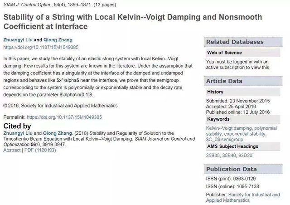Viewport: 290px width, 205px height.
Task: Click Zhuangyi Liu in the Cited by entry
Action: click(x=17, y=133)
